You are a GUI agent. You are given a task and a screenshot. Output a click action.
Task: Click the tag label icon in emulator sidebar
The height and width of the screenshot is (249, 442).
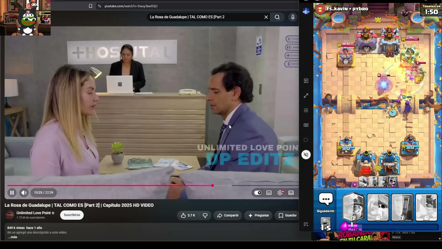point(306,140)
